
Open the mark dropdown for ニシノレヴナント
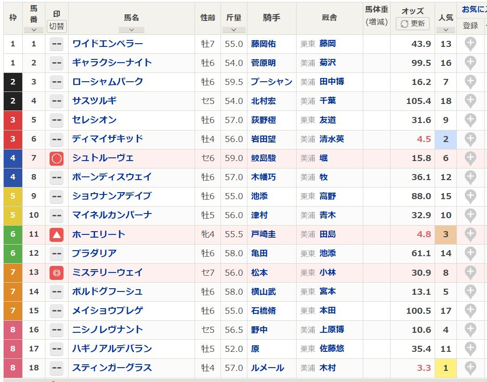57,330
